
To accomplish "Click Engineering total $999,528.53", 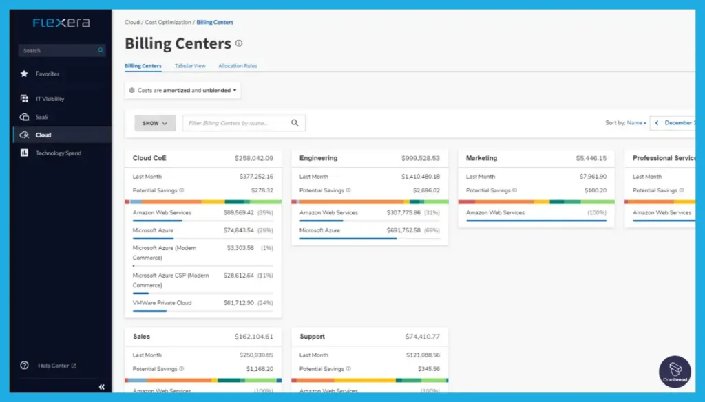I will (x=421, y=158).
